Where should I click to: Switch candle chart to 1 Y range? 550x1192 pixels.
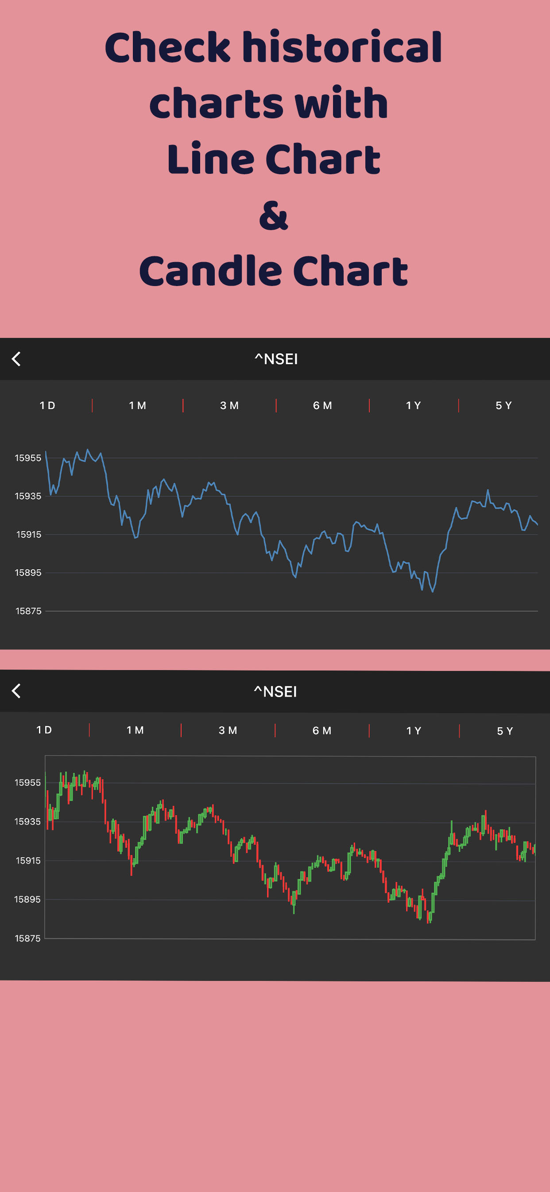[x=414, y=731]
